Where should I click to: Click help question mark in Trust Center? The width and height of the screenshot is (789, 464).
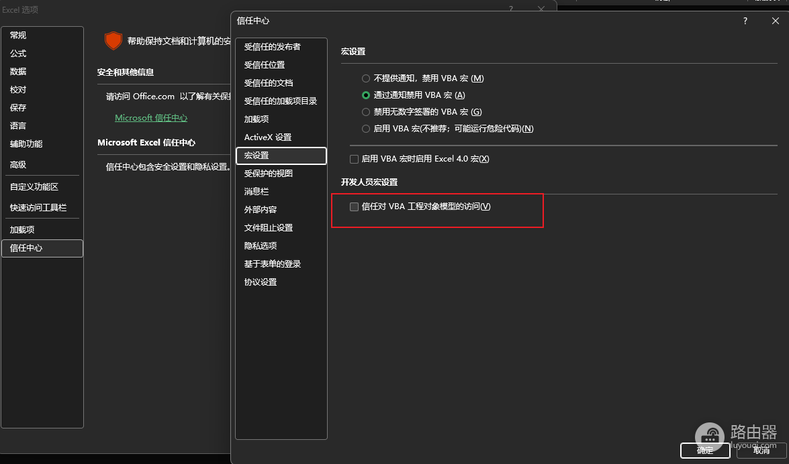[745, 21]
